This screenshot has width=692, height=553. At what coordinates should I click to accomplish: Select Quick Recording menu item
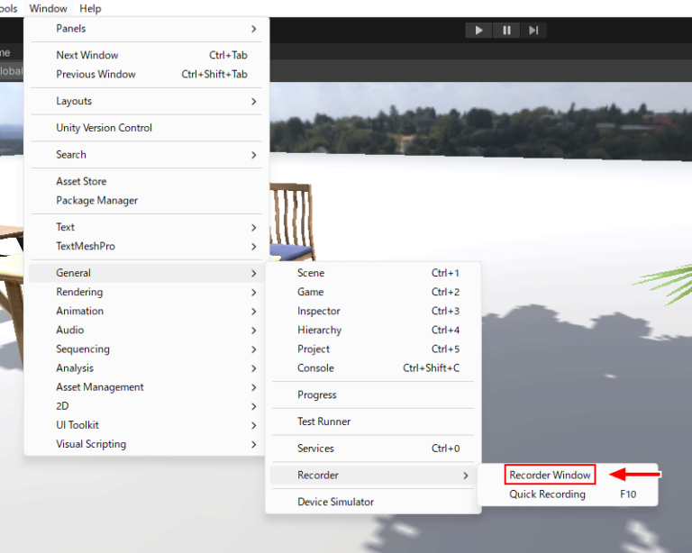coord(547,494)
